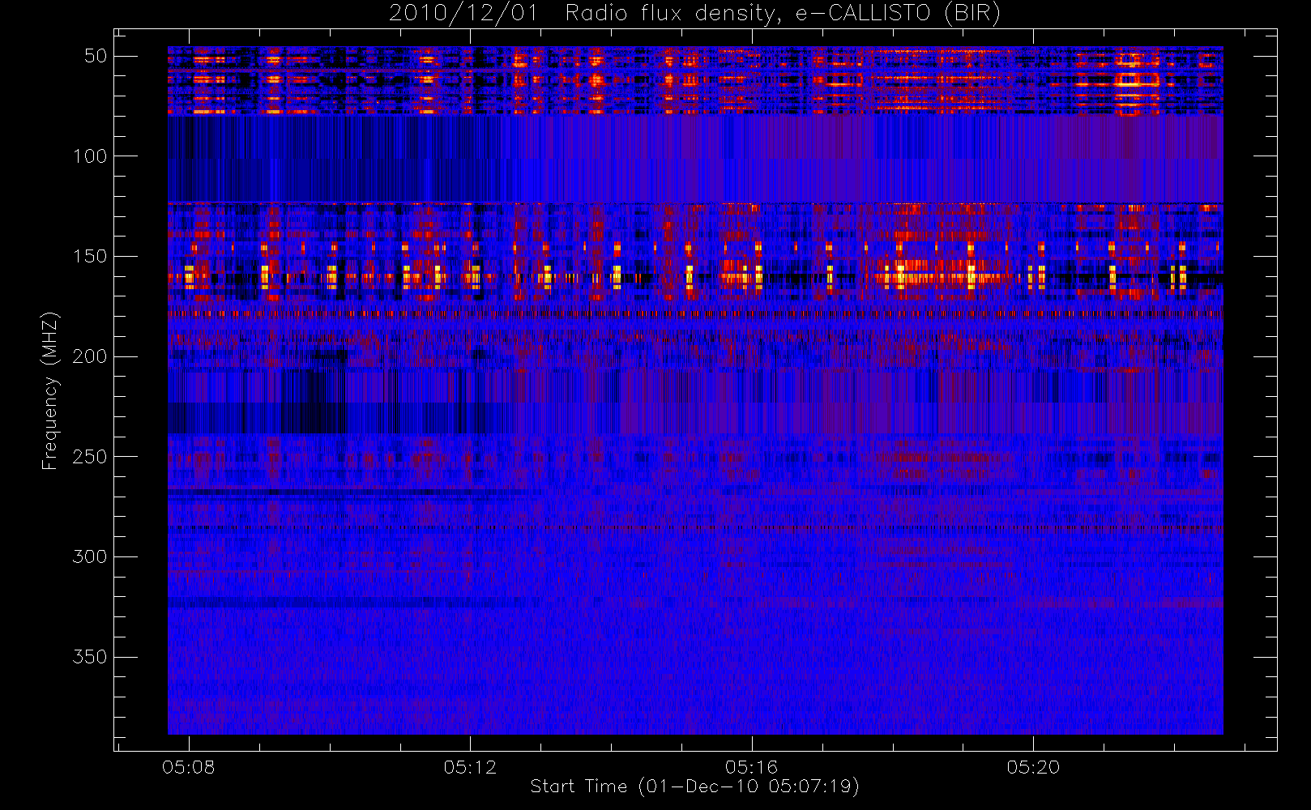
Task: Click the 'Frequency (MHz)' axis label
Action: (50, 390)
